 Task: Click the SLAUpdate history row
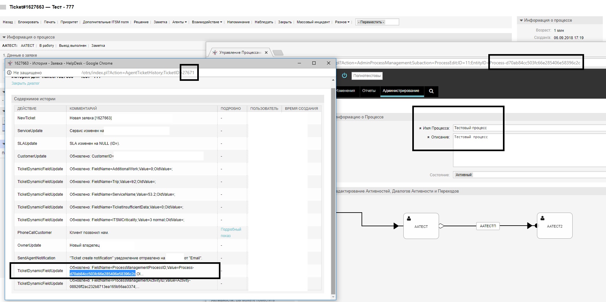(x=168, y=144)
